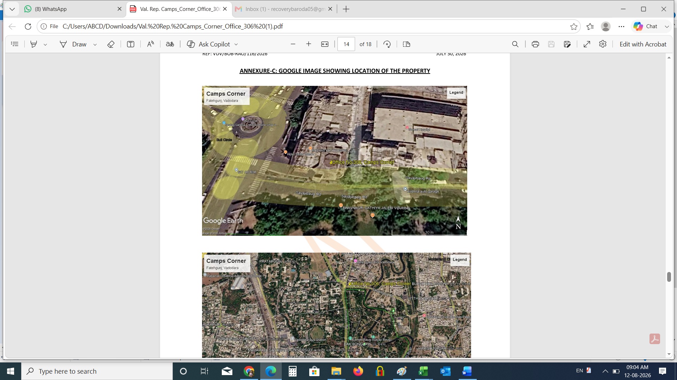
Task: Open Excel from the taskbar
Action: coord(423,371)
